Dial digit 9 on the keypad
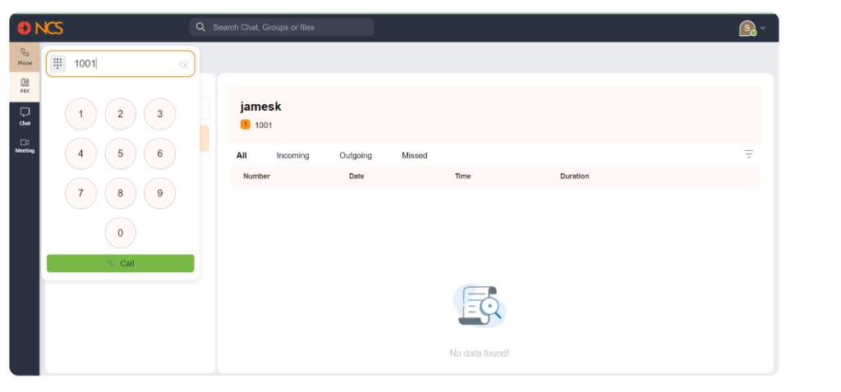 (x=160, y=194)
